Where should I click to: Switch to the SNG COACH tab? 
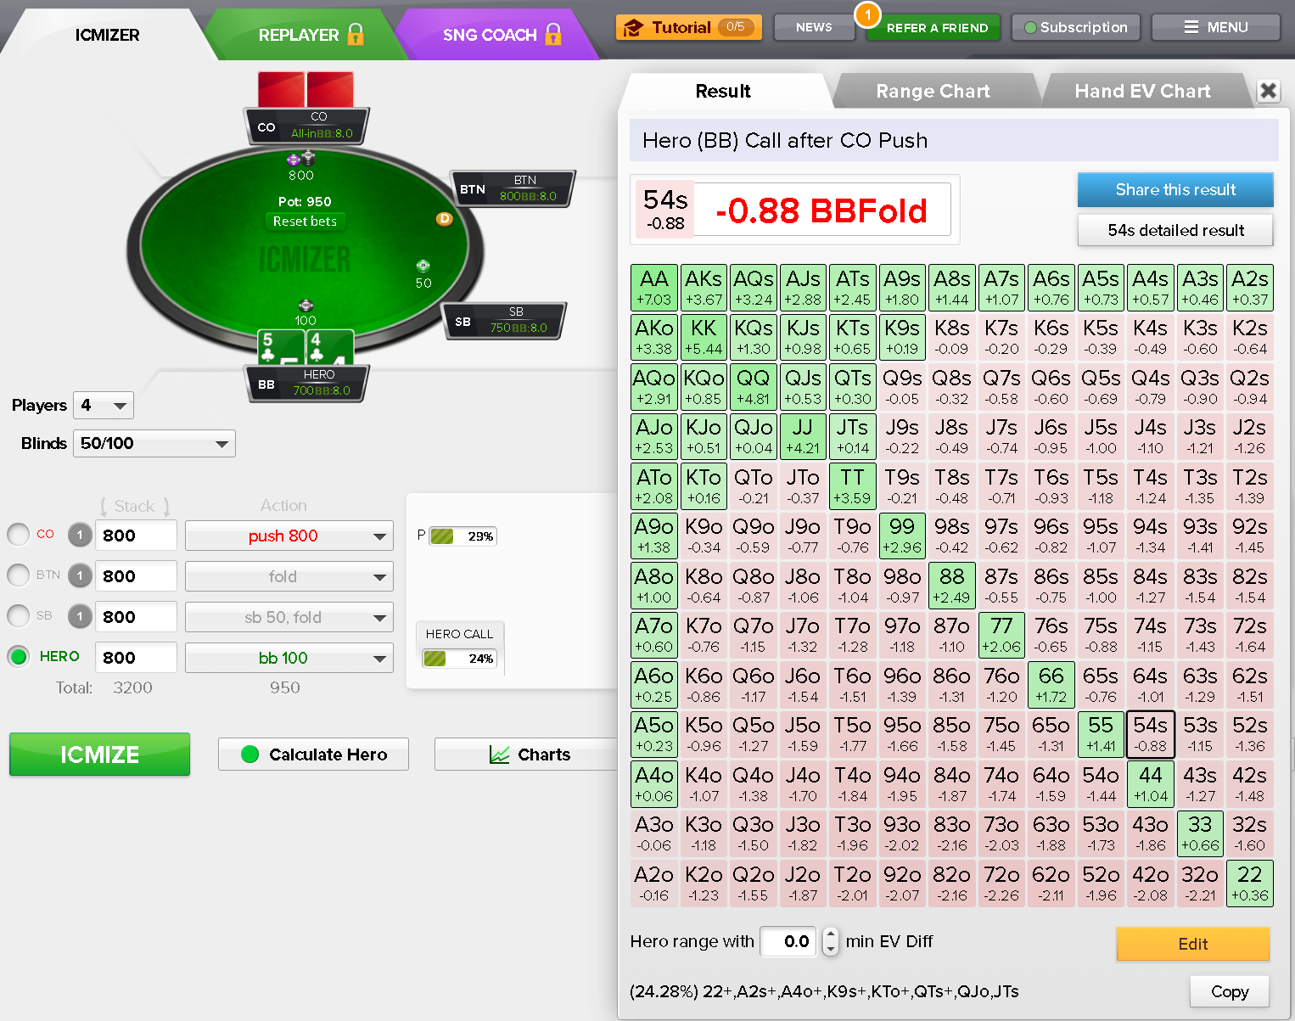[x=501, y=35]
